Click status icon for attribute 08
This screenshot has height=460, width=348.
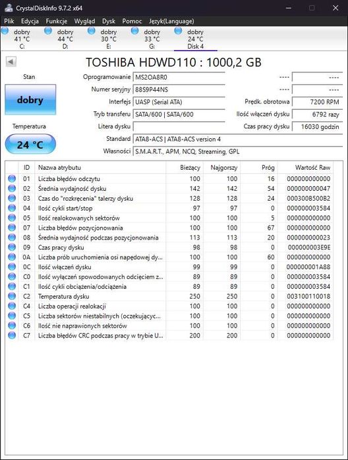12,238
